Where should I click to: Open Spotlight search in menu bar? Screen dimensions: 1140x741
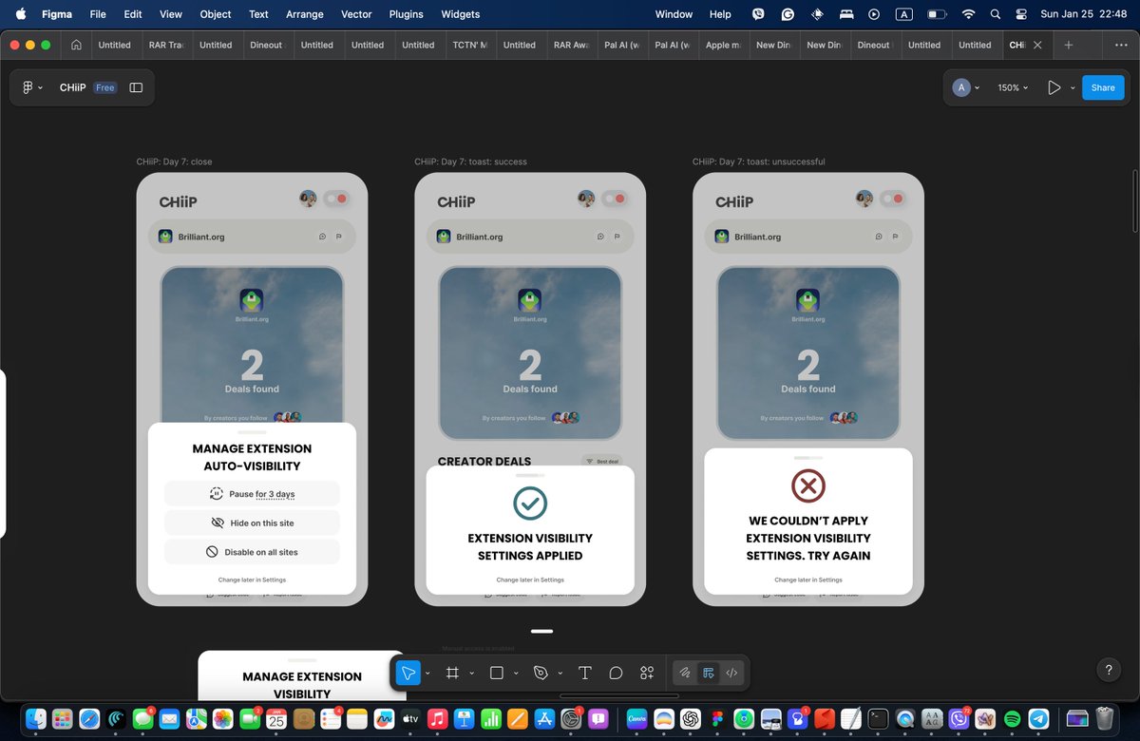point(996,14)
